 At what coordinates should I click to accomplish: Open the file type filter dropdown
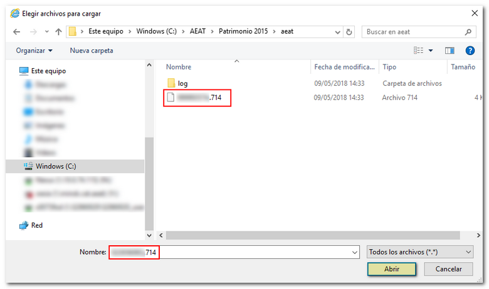[420, 251]
